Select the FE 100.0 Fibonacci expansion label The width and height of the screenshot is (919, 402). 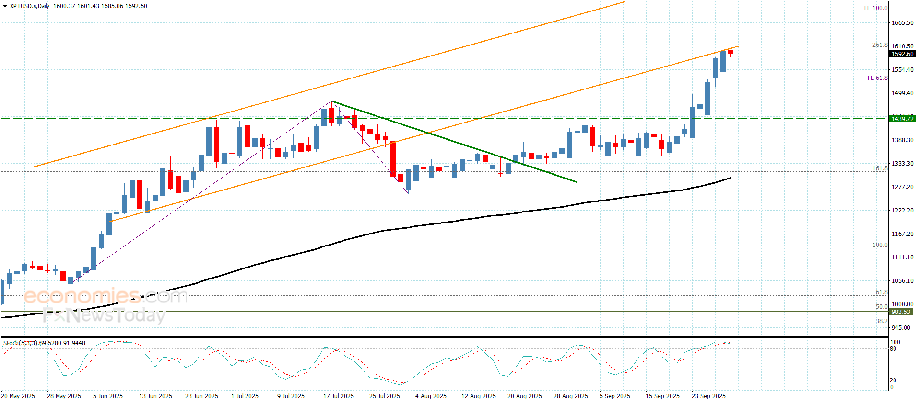point(875,8)
